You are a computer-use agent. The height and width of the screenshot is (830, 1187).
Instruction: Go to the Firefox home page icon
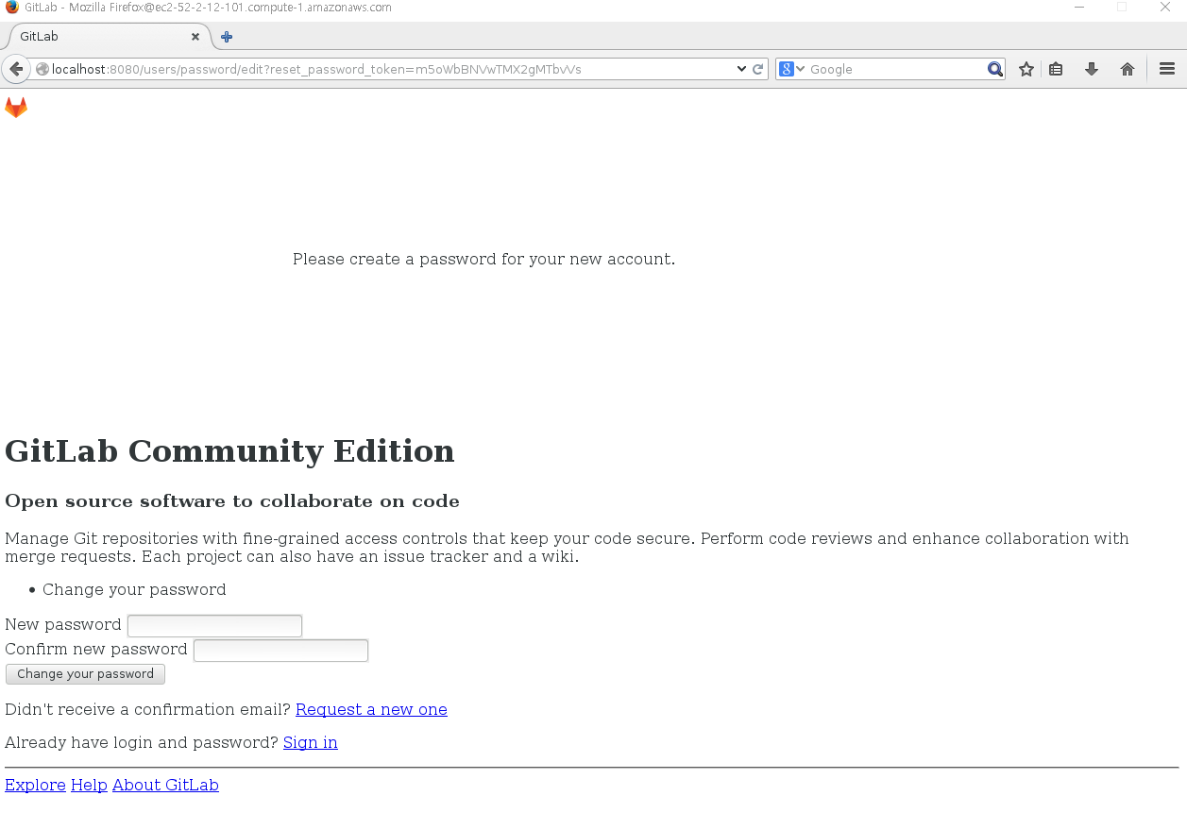point(1128,69)
